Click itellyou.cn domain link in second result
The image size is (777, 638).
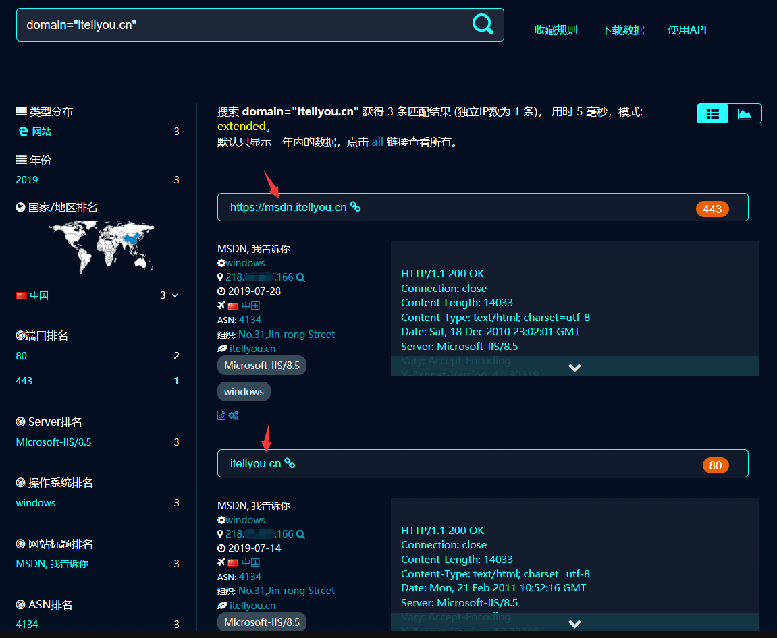pyautogui.click(x=252, y=606)
